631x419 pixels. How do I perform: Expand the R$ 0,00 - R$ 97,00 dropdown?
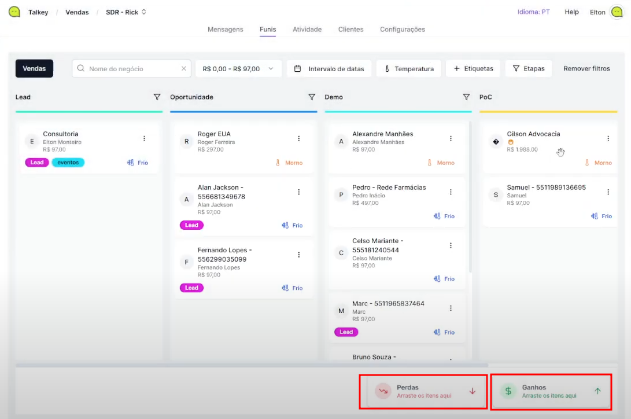pyautogui.click(x=238, y=68)
